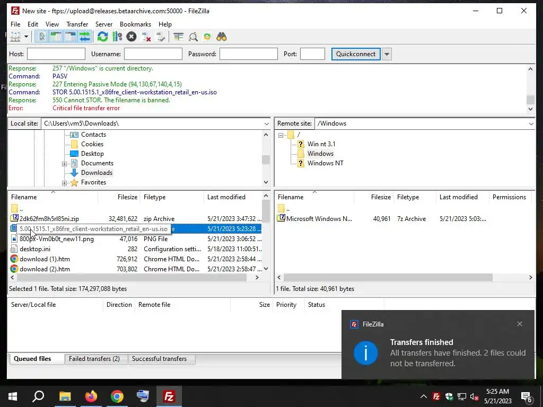Toggle transfer queue display

(x=84, y=37)
